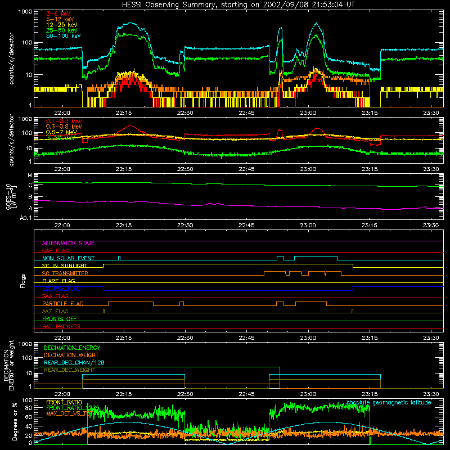
Task: Click the red 0.1-0.3 MeV legend label
Action: (x=64, y=121)
